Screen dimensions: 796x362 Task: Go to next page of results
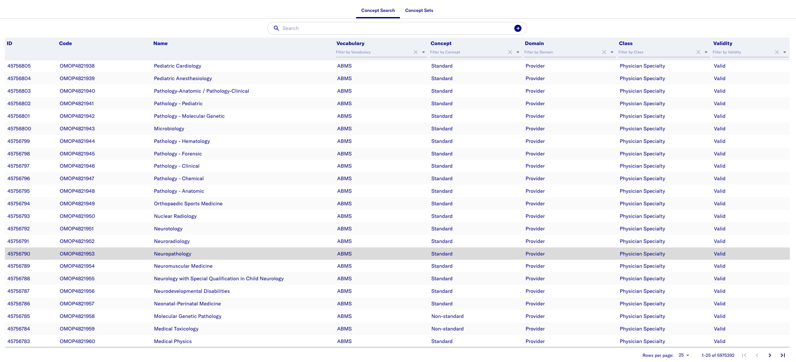770,355
